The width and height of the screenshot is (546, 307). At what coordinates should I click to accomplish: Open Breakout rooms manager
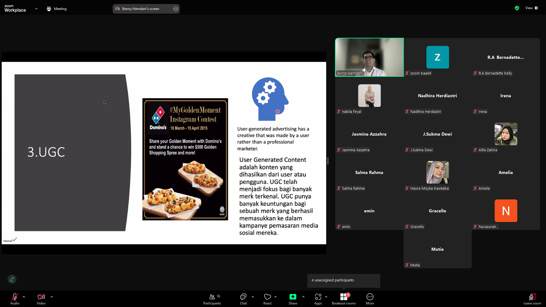(344, 299)
